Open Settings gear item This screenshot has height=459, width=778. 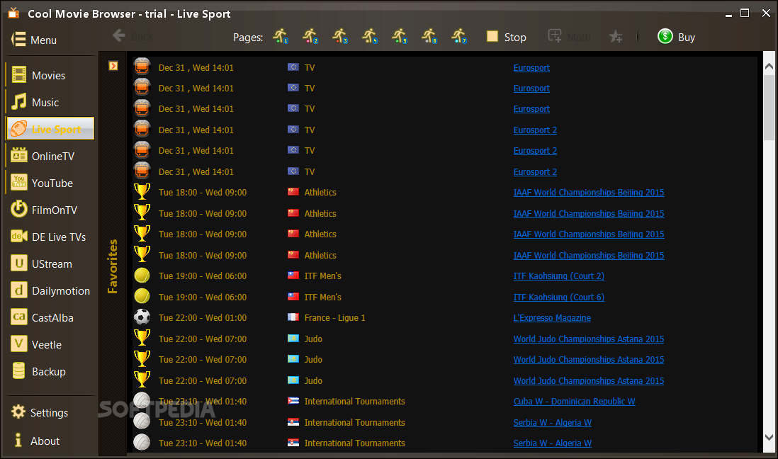(x=39, y=412)
